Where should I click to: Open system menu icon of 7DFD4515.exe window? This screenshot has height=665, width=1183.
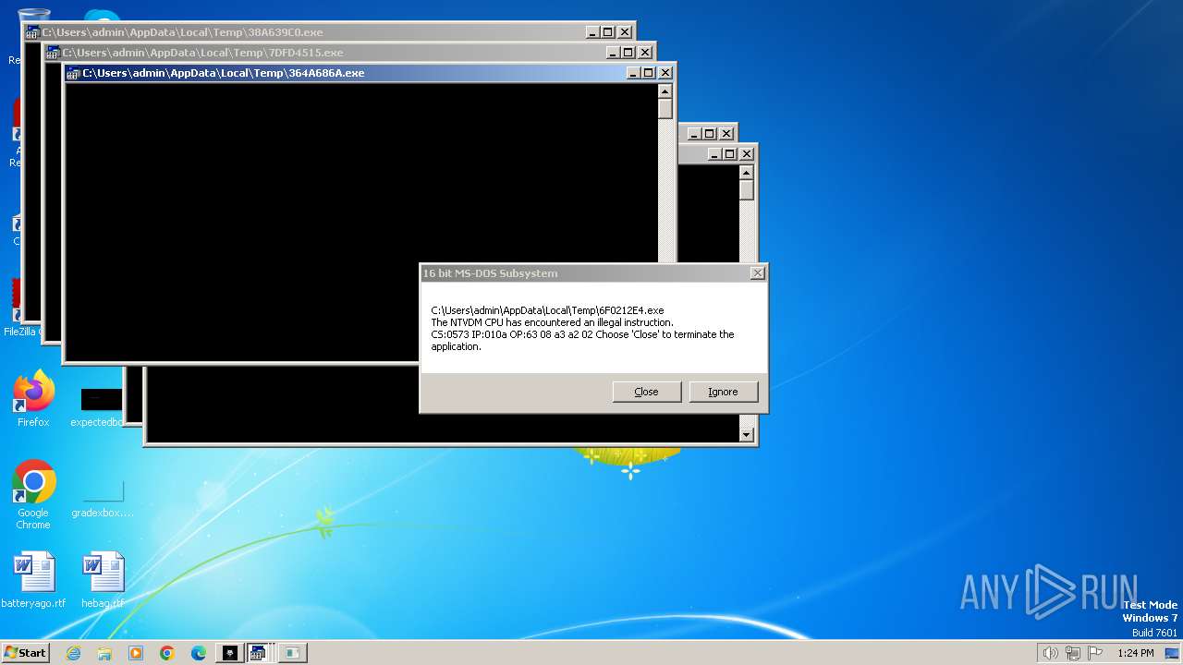(x=53, y=53)
